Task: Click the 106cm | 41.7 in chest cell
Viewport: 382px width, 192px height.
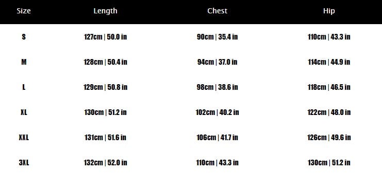Action: tap(218, 138)
